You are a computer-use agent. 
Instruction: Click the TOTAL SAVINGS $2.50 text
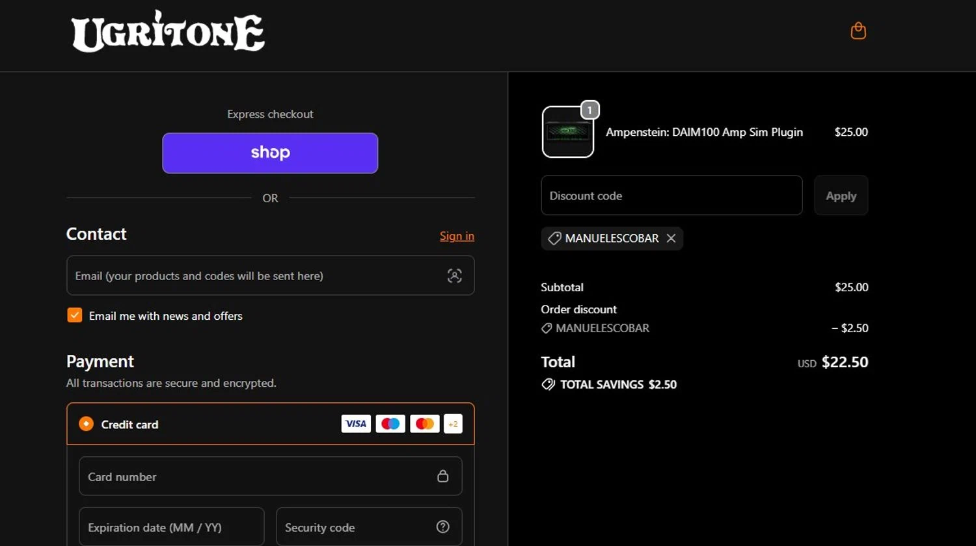point(619,384)
